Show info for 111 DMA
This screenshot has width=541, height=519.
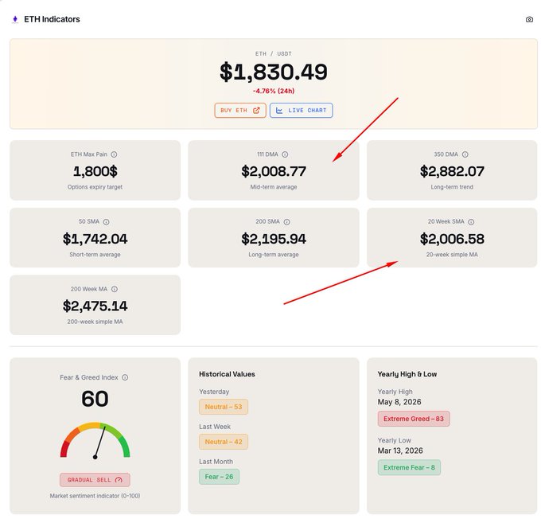pyautogui.click(x=285, y=154)
